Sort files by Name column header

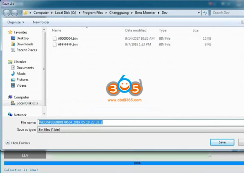tap(57, 31)
